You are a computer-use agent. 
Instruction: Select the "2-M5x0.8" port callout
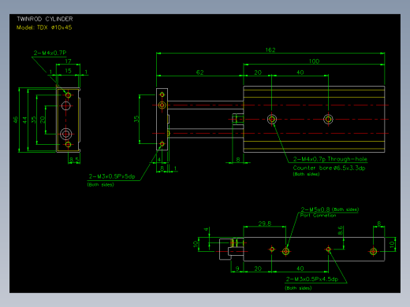point(315,209)
